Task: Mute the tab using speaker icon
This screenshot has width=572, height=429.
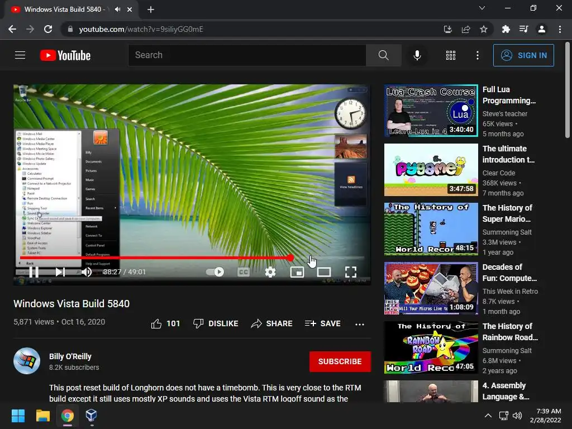Action: click(117, 9)
